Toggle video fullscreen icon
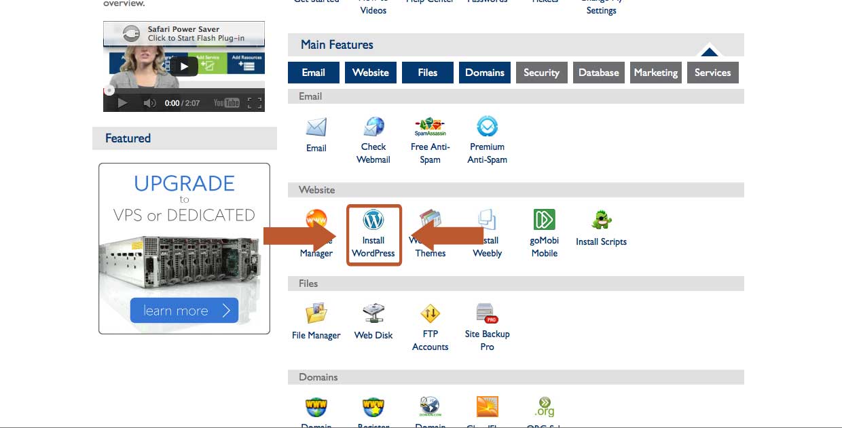The width and height of the screenshot is (842, 428). pyautogui.click(x=255, y=103)
